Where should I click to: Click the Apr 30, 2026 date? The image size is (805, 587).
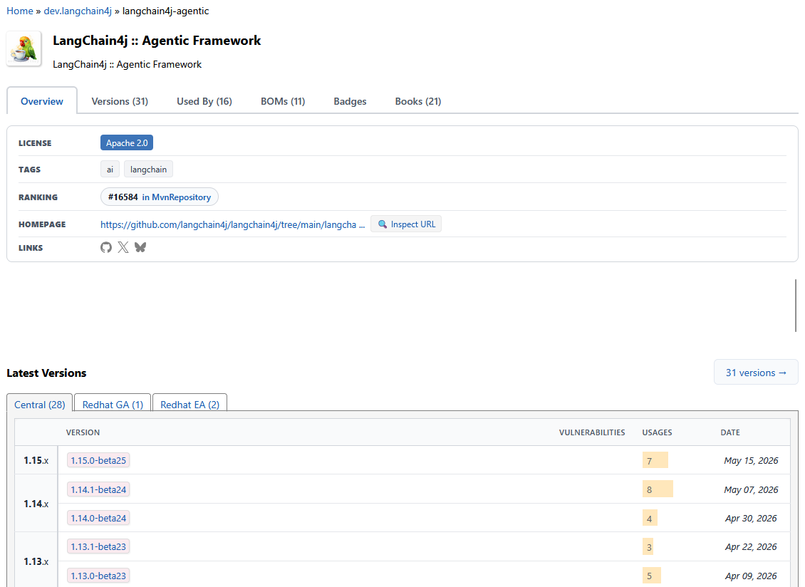click(x=751, y=518)
